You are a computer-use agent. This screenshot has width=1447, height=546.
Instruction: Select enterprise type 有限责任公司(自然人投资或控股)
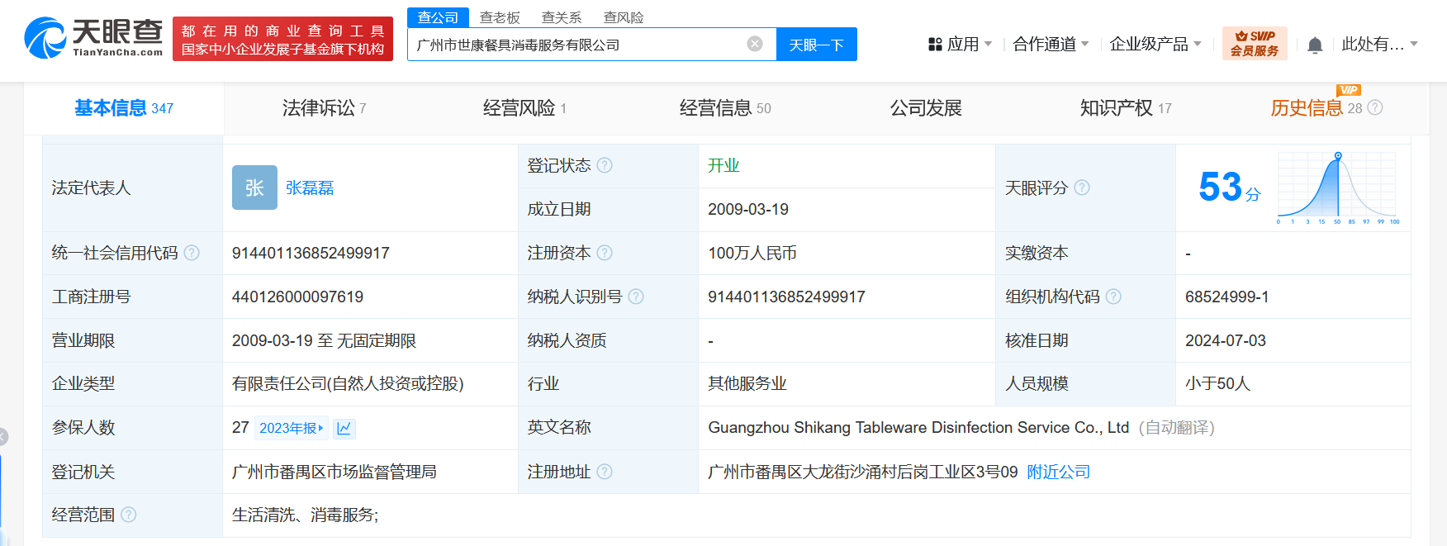tap(348, 384)
